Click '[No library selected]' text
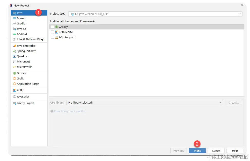Screen dimensions: 250x161 click(80, 103)
